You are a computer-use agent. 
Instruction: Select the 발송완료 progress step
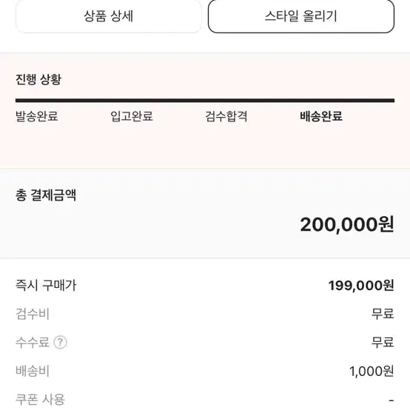coord(37,116)
